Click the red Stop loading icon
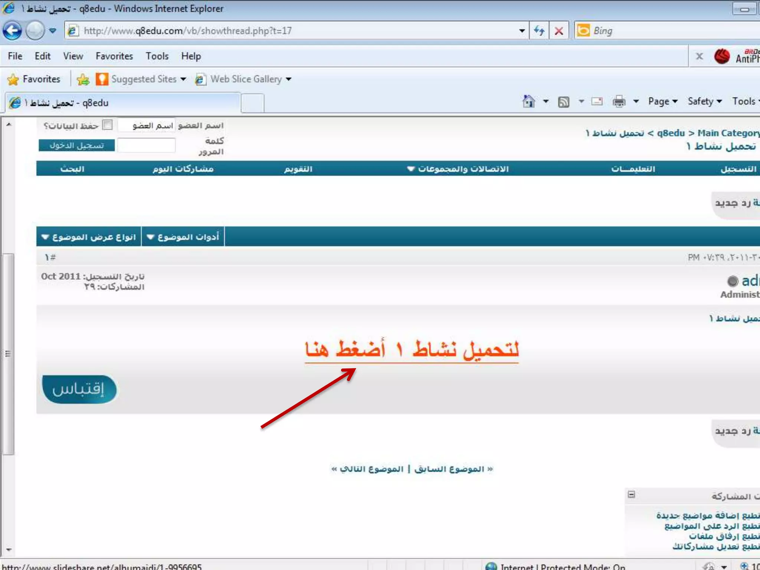 point(559,31)
